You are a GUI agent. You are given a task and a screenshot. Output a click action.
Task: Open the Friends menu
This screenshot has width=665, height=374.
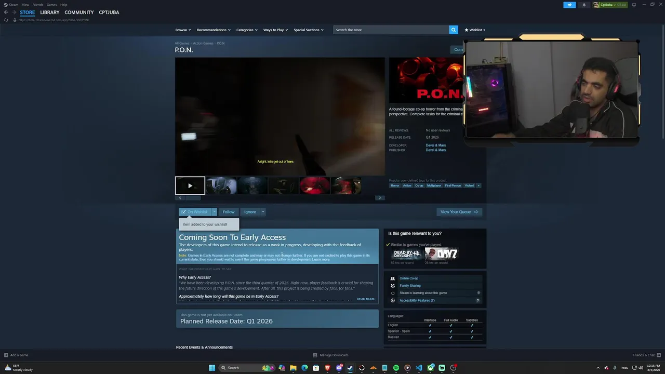(x=38, y=5)
